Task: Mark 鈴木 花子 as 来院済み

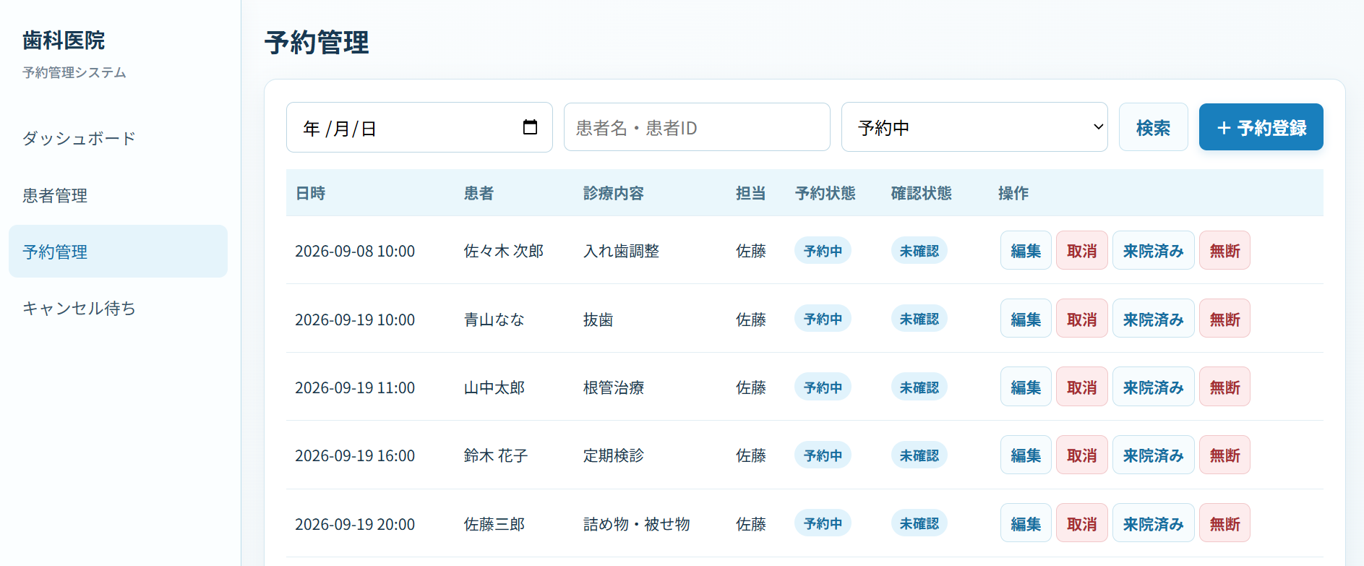Action: 1153,455
